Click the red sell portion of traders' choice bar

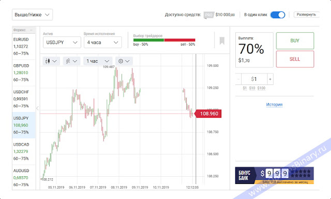[179, 40]
